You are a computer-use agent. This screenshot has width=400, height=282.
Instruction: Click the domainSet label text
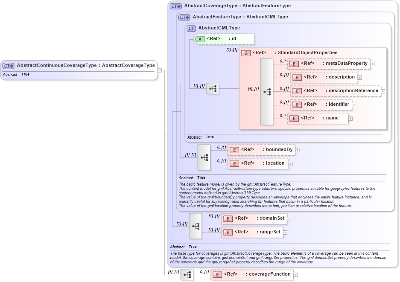[272, 218]
